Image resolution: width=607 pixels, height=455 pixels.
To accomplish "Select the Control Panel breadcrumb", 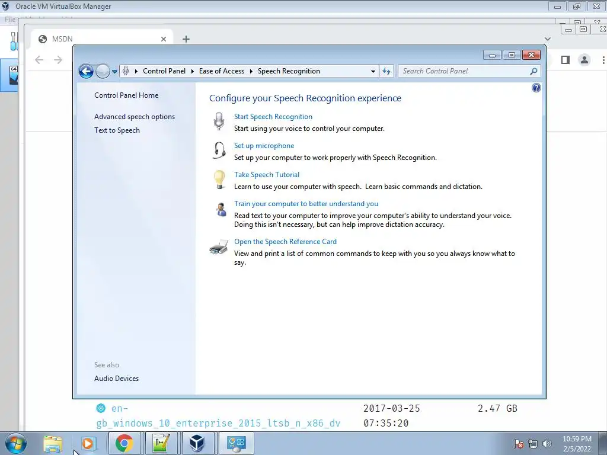I will click(x=164, y=71).
